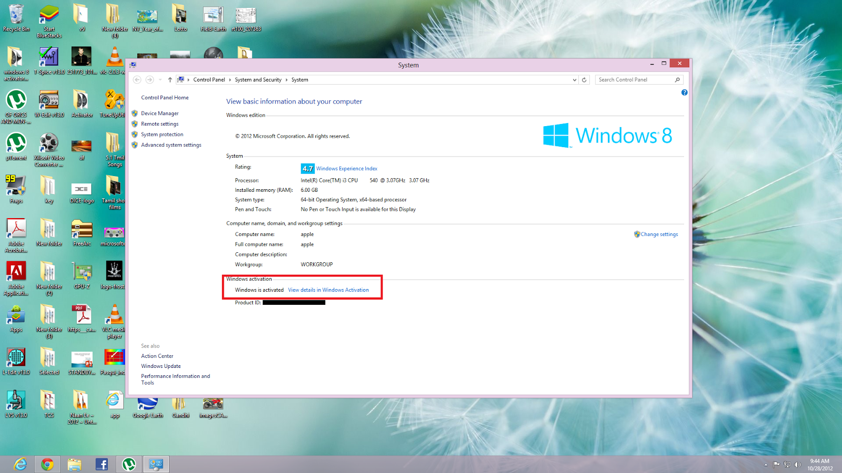842x473 pixels.
Task: Open Action Center under See also
Action: [157, 356]
